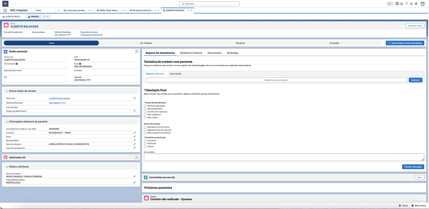Click the organization logo in the header
The width and height of the screenshot is (429, 209).
5,4
